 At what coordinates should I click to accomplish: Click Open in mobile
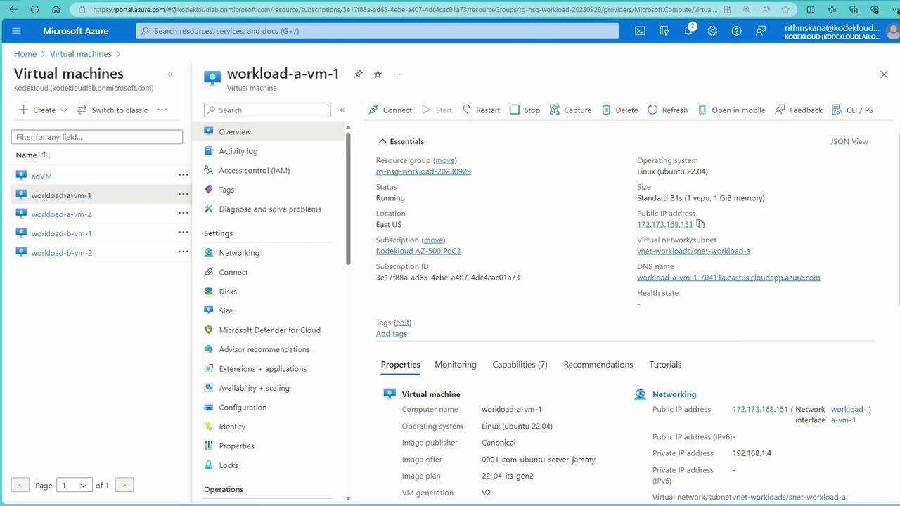click(731, 110)
